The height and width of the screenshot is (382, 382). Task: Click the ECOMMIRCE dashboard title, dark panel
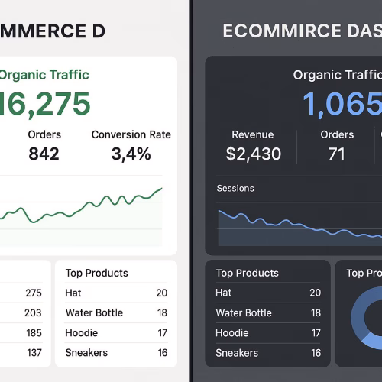point(303,31)
